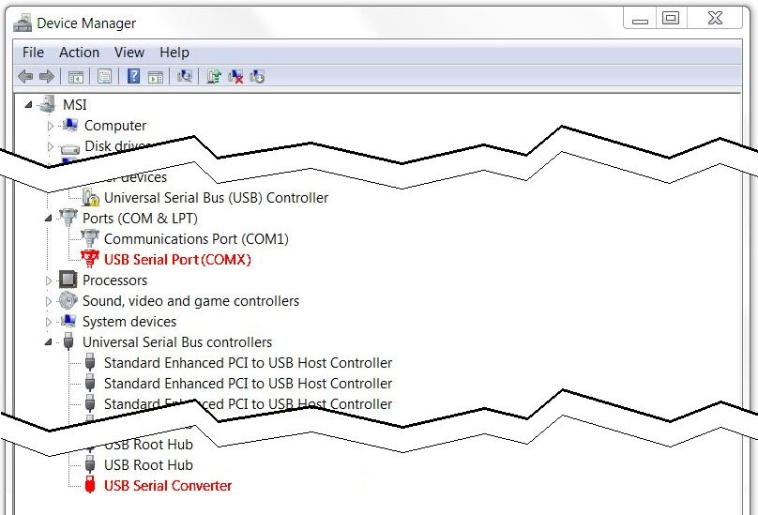Open the File menu
This screenshot has height=515, width=758.
click(33, 53)
